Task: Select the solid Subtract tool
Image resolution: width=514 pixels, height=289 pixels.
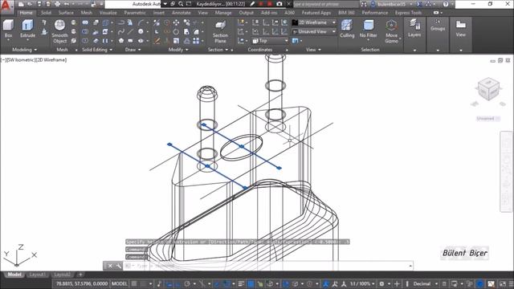Action: point(85,32)
